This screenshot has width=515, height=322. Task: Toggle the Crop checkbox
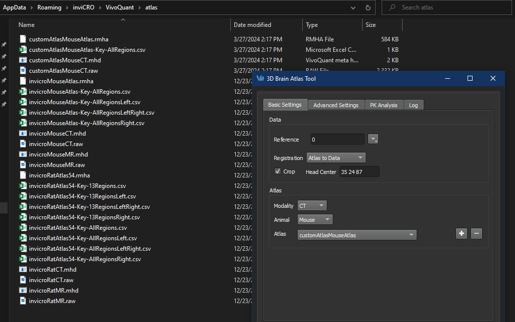[x=278, y=171]
